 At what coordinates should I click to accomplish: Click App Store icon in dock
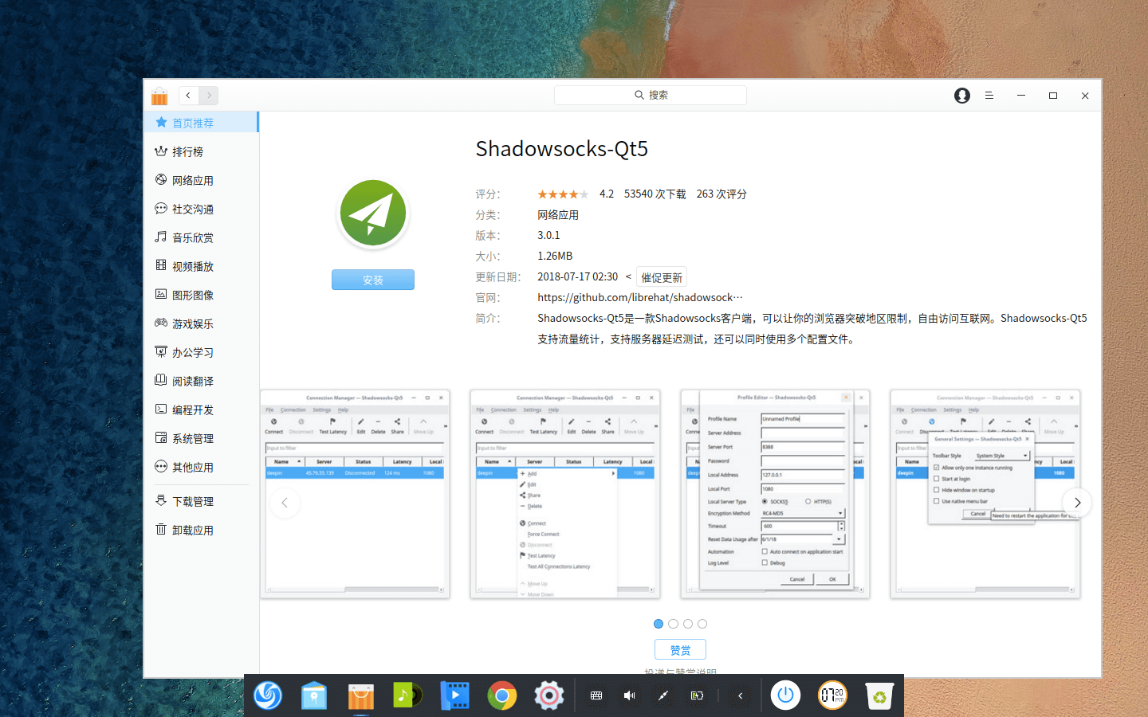coord(361,695)
